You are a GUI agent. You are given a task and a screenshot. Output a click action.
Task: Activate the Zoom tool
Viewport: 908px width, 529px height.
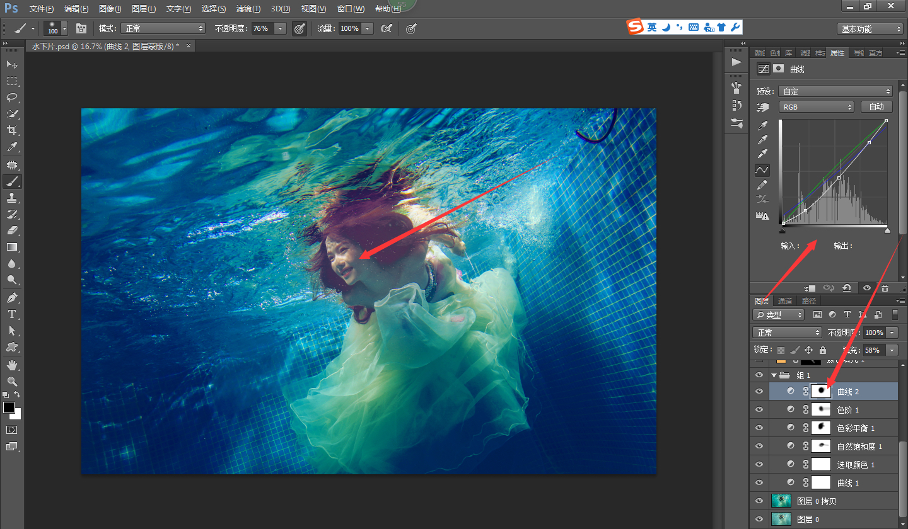point(12,381)
